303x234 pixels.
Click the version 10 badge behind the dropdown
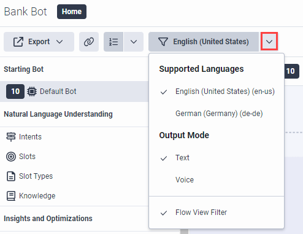pos(292,71)
